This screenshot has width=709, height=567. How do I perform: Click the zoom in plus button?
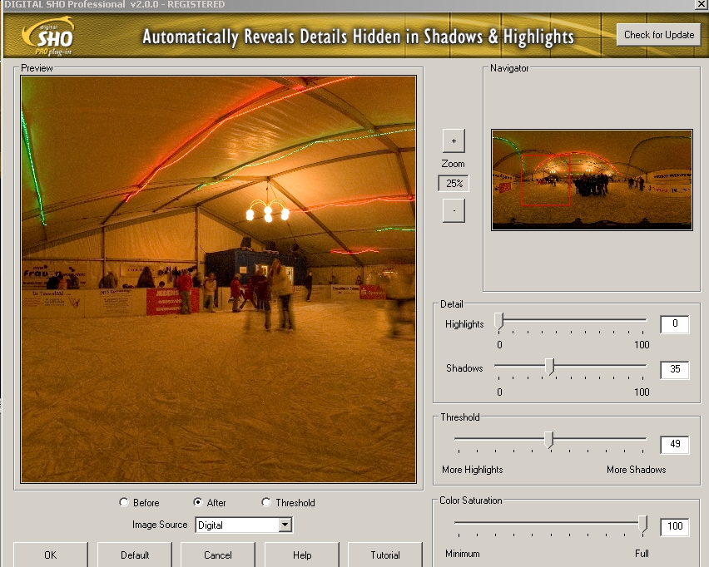pyautogui.click(x=454, y=141)
